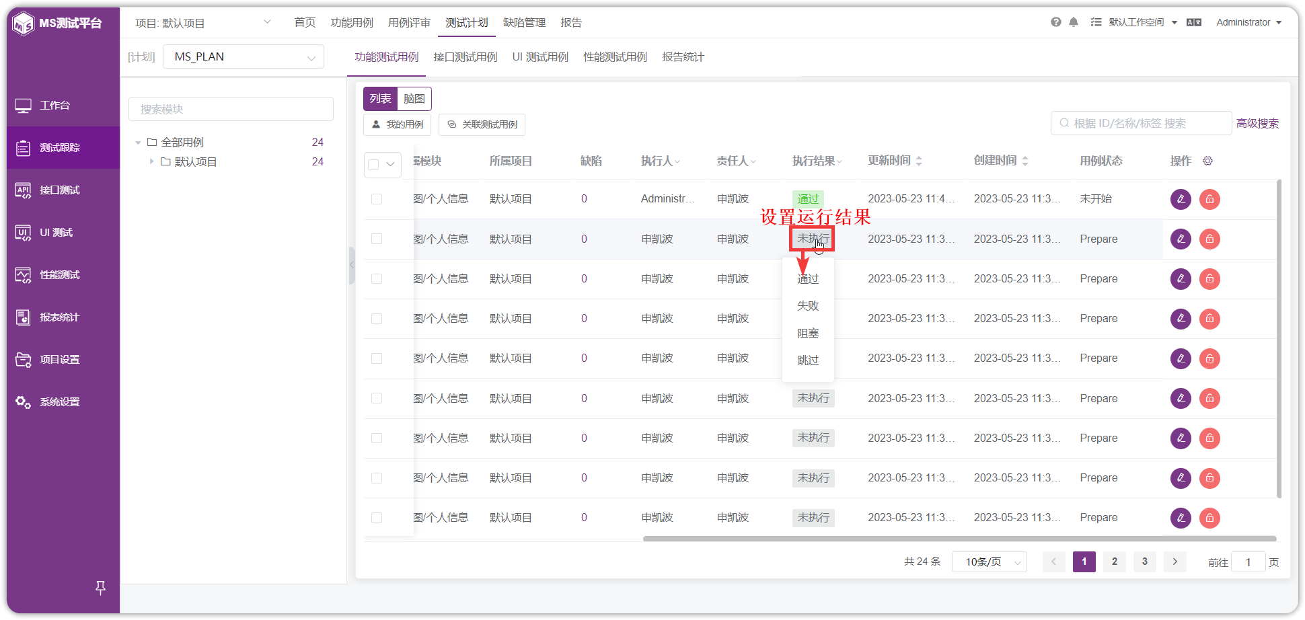Switch to 脑图 view
Image resolution: width=1305 pixels, height=620 pixels.
414,99
